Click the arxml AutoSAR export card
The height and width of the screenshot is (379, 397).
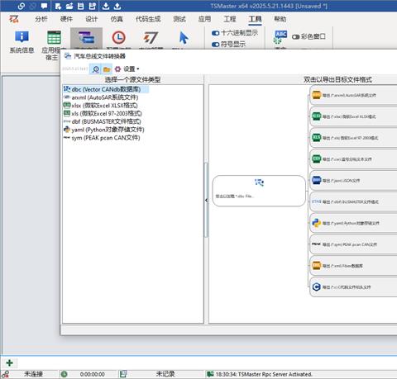[x=353, y=95]
